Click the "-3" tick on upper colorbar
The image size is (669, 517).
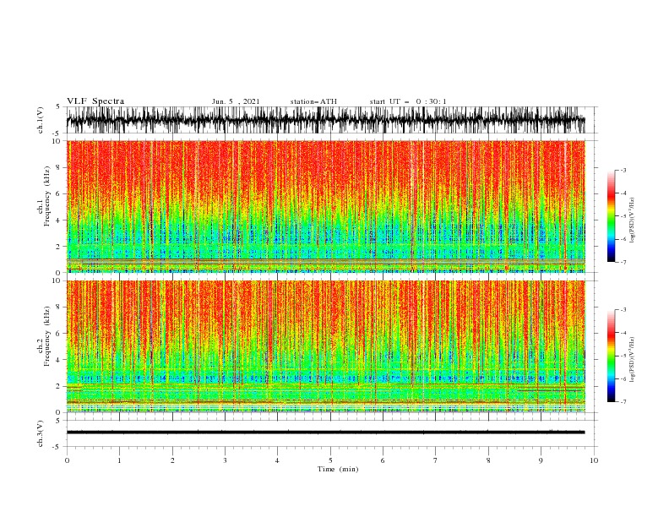click(x=623, y=170)
